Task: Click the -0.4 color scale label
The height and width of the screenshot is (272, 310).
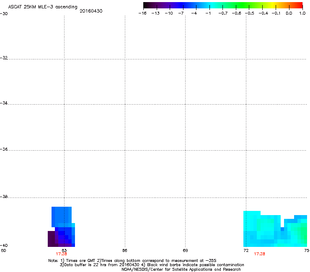Action: click(263, 13)
